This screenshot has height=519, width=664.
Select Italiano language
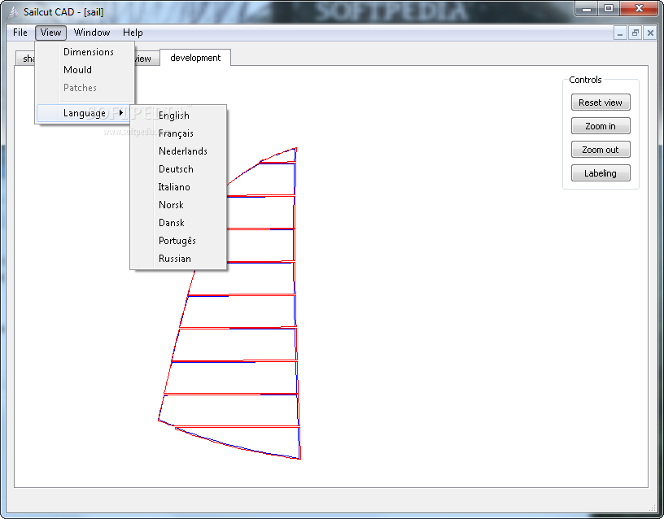178,186
